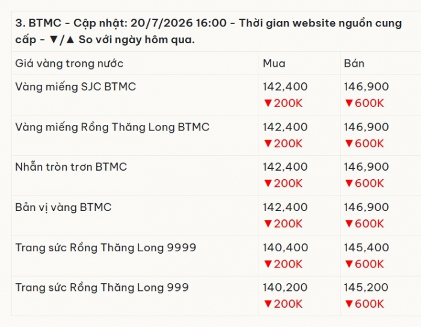Click down arrow in Bản vị vàng sell cell

point(349,224)
